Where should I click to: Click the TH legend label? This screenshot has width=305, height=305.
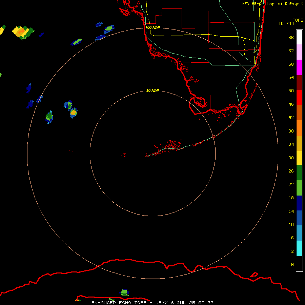[x=291, y=264]
